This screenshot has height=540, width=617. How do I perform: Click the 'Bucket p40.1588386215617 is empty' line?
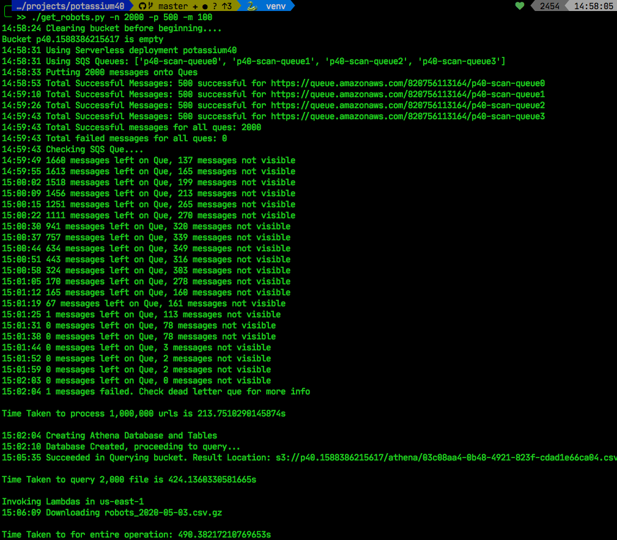pos(83,39)
